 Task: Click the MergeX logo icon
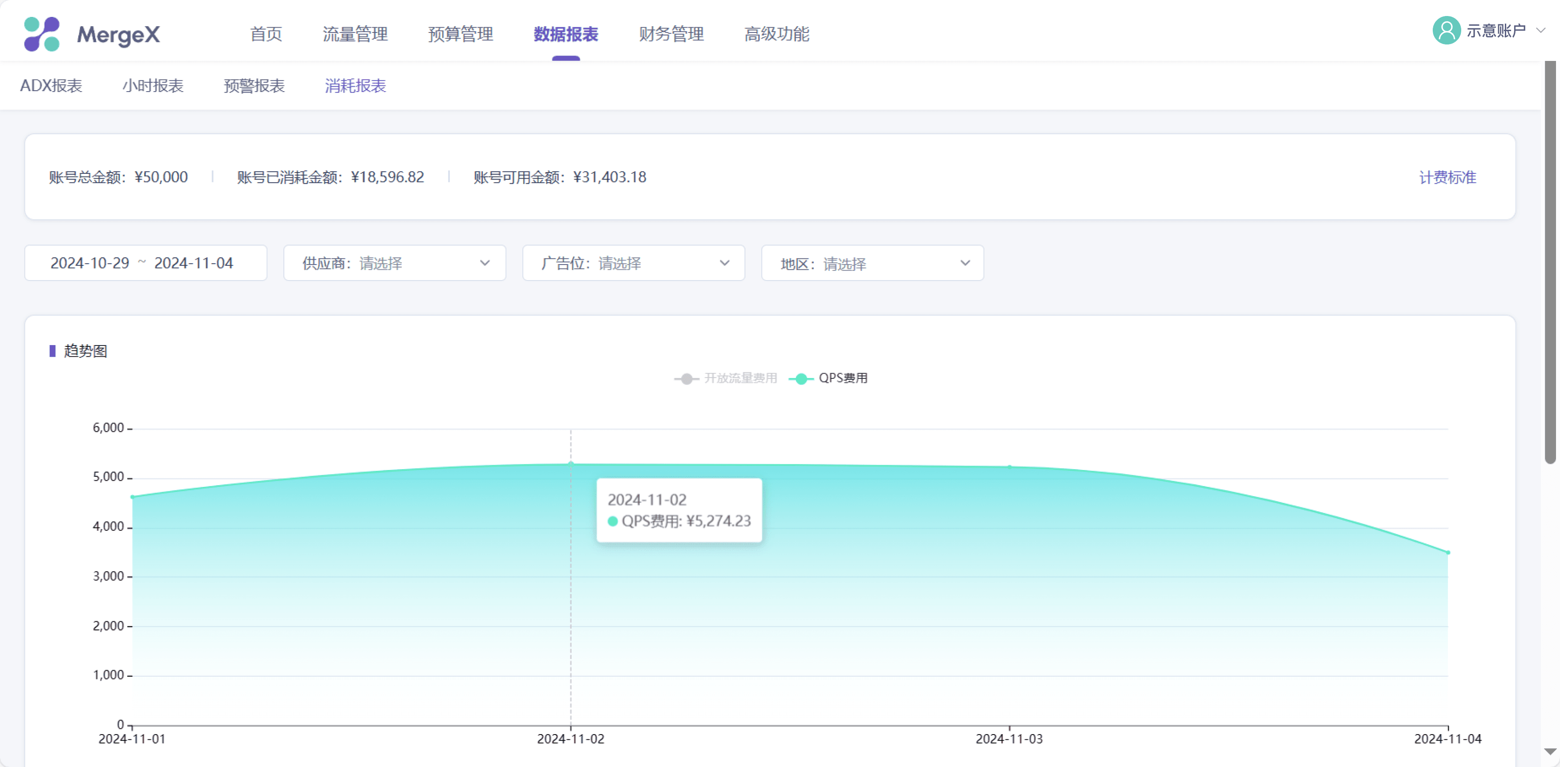pos(41,34)
